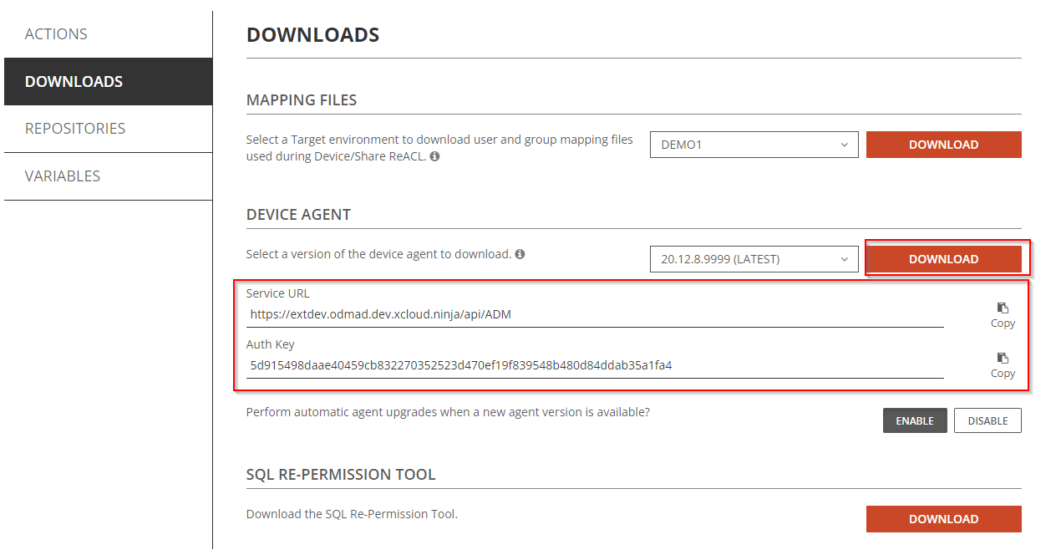The image size is (1061, 555).
Task: Open the DEMO1 target environment dropdown
Action: 754,145
